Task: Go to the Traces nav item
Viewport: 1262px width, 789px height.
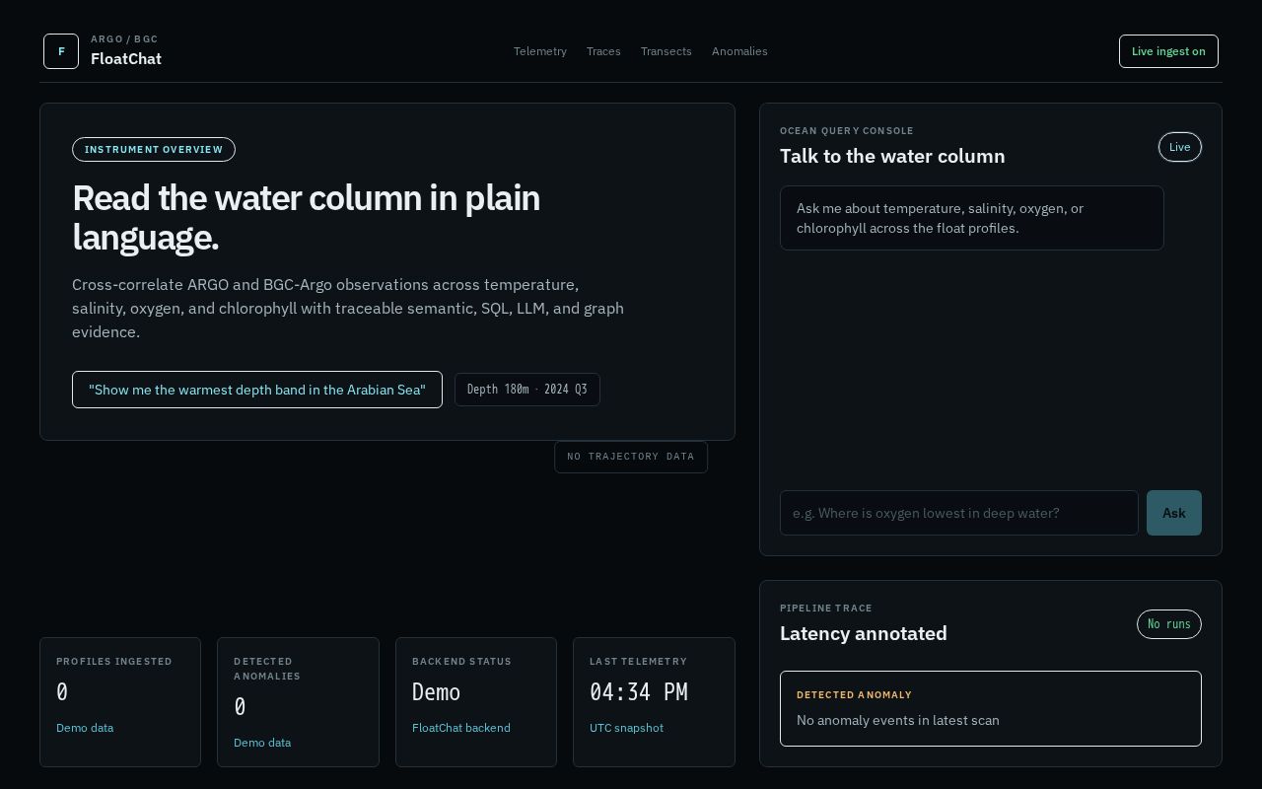Action: click(x=603, y=51)
